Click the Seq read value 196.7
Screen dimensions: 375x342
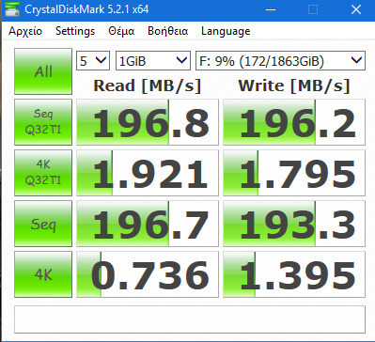148,224
